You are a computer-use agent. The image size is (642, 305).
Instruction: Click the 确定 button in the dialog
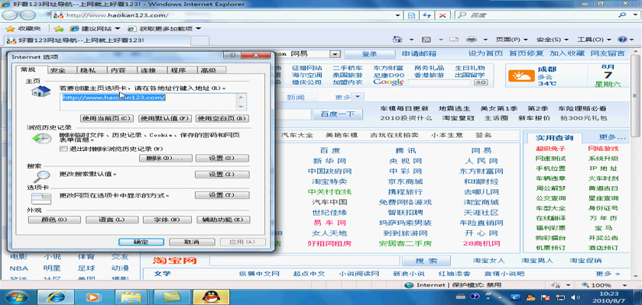click(x=141, y=242)
